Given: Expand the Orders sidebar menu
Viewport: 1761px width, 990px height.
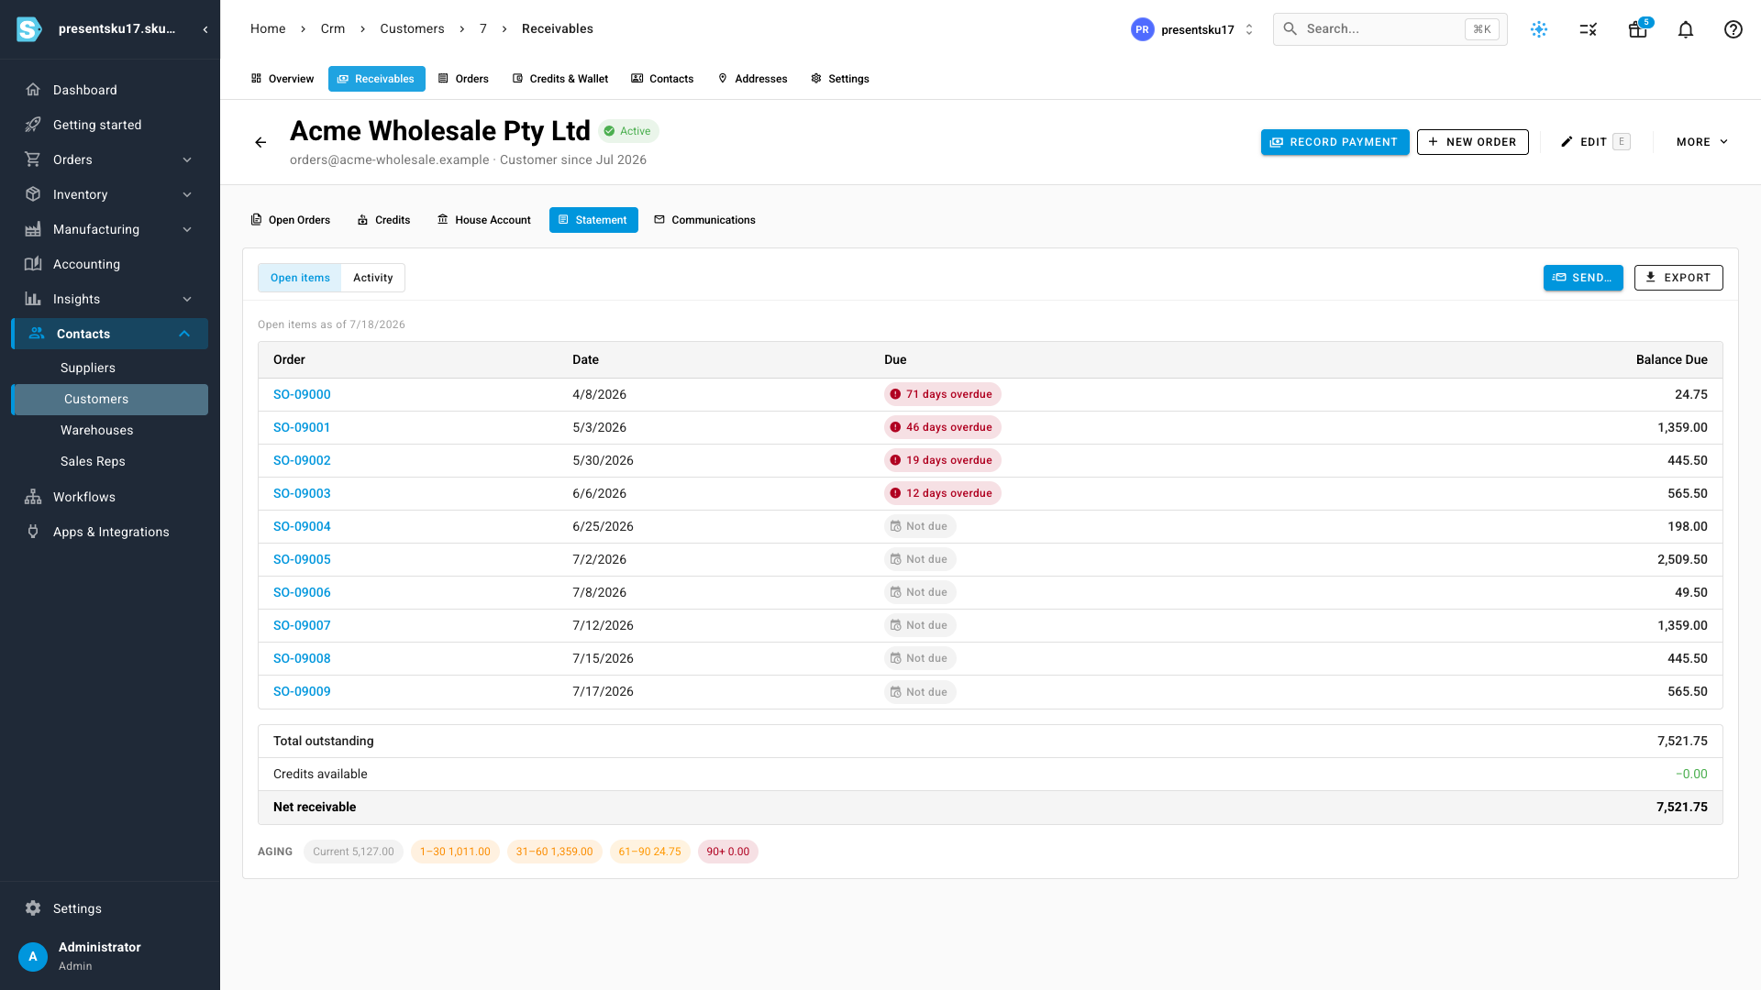Looking at the screenshot, I should pyautogui.click(x=110, y=159).
